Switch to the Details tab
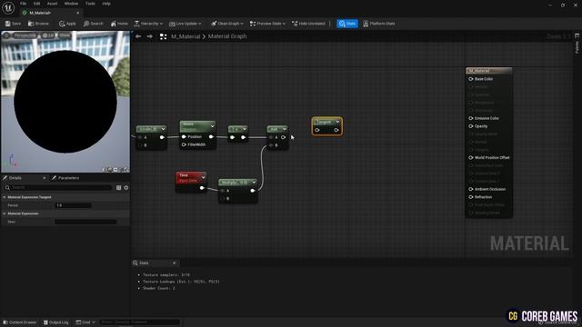 (x=15, y=178)
